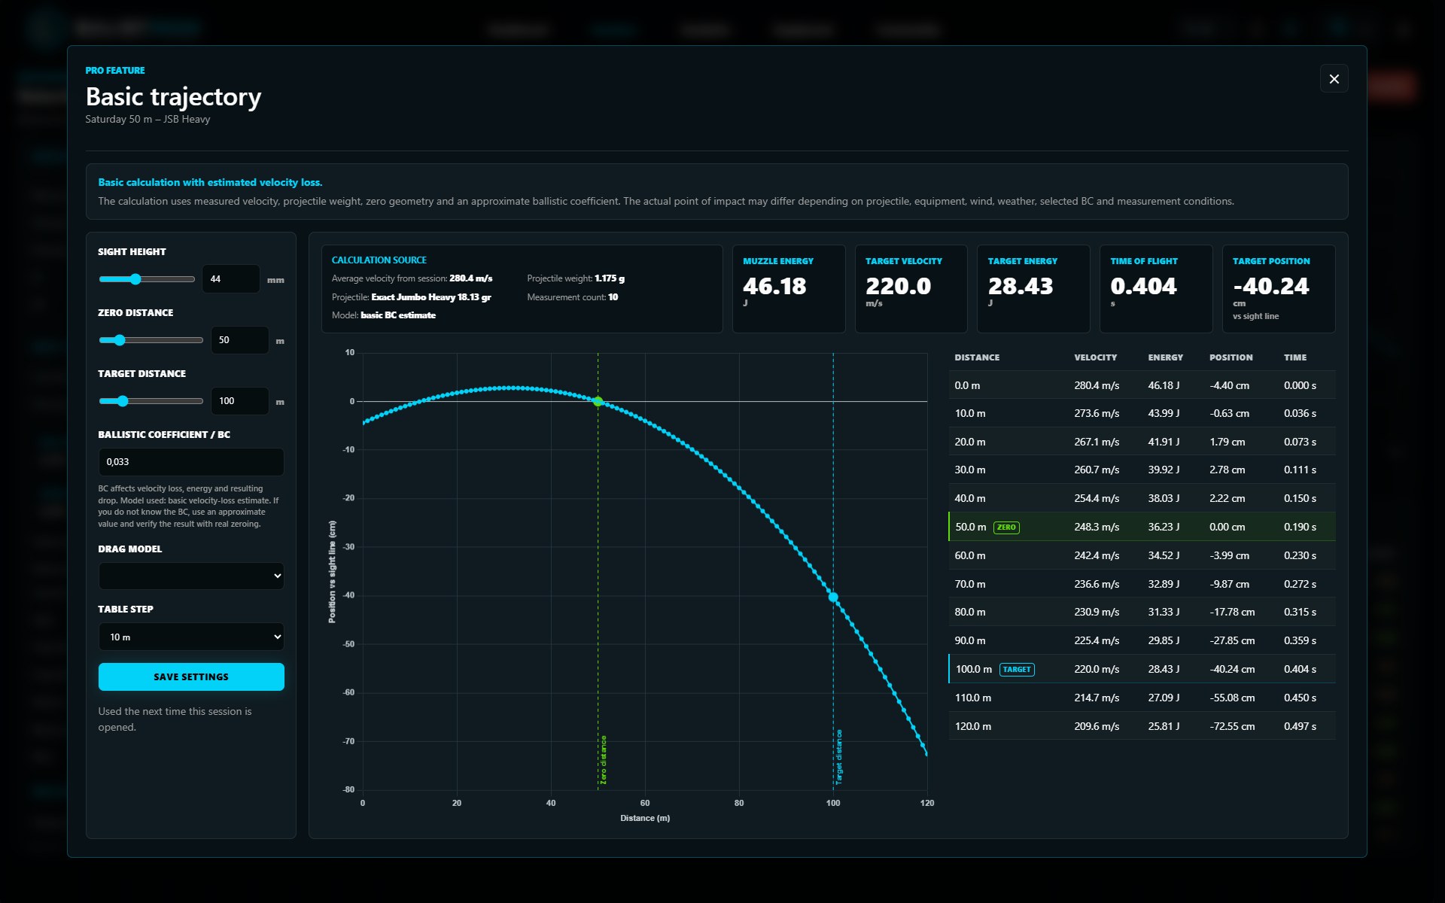The height and width of the screenshot is (903, 1445).
Task: Click the Exact Jumbo Heavy 18.13 gr text
Action: pyautogui.click(x=431, y=297)
